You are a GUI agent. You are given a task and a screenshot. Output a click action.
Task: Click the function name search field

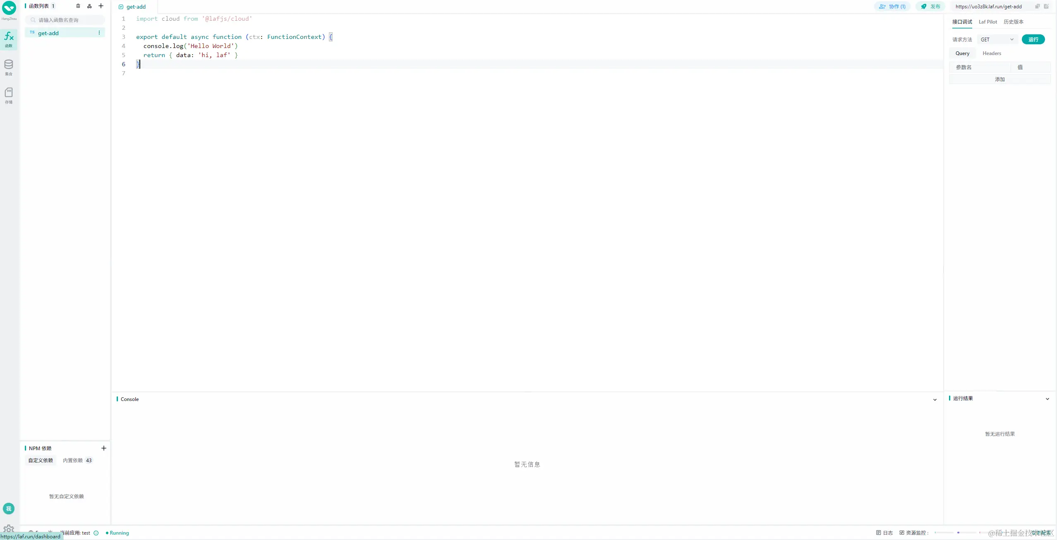(x=66, y=20)
